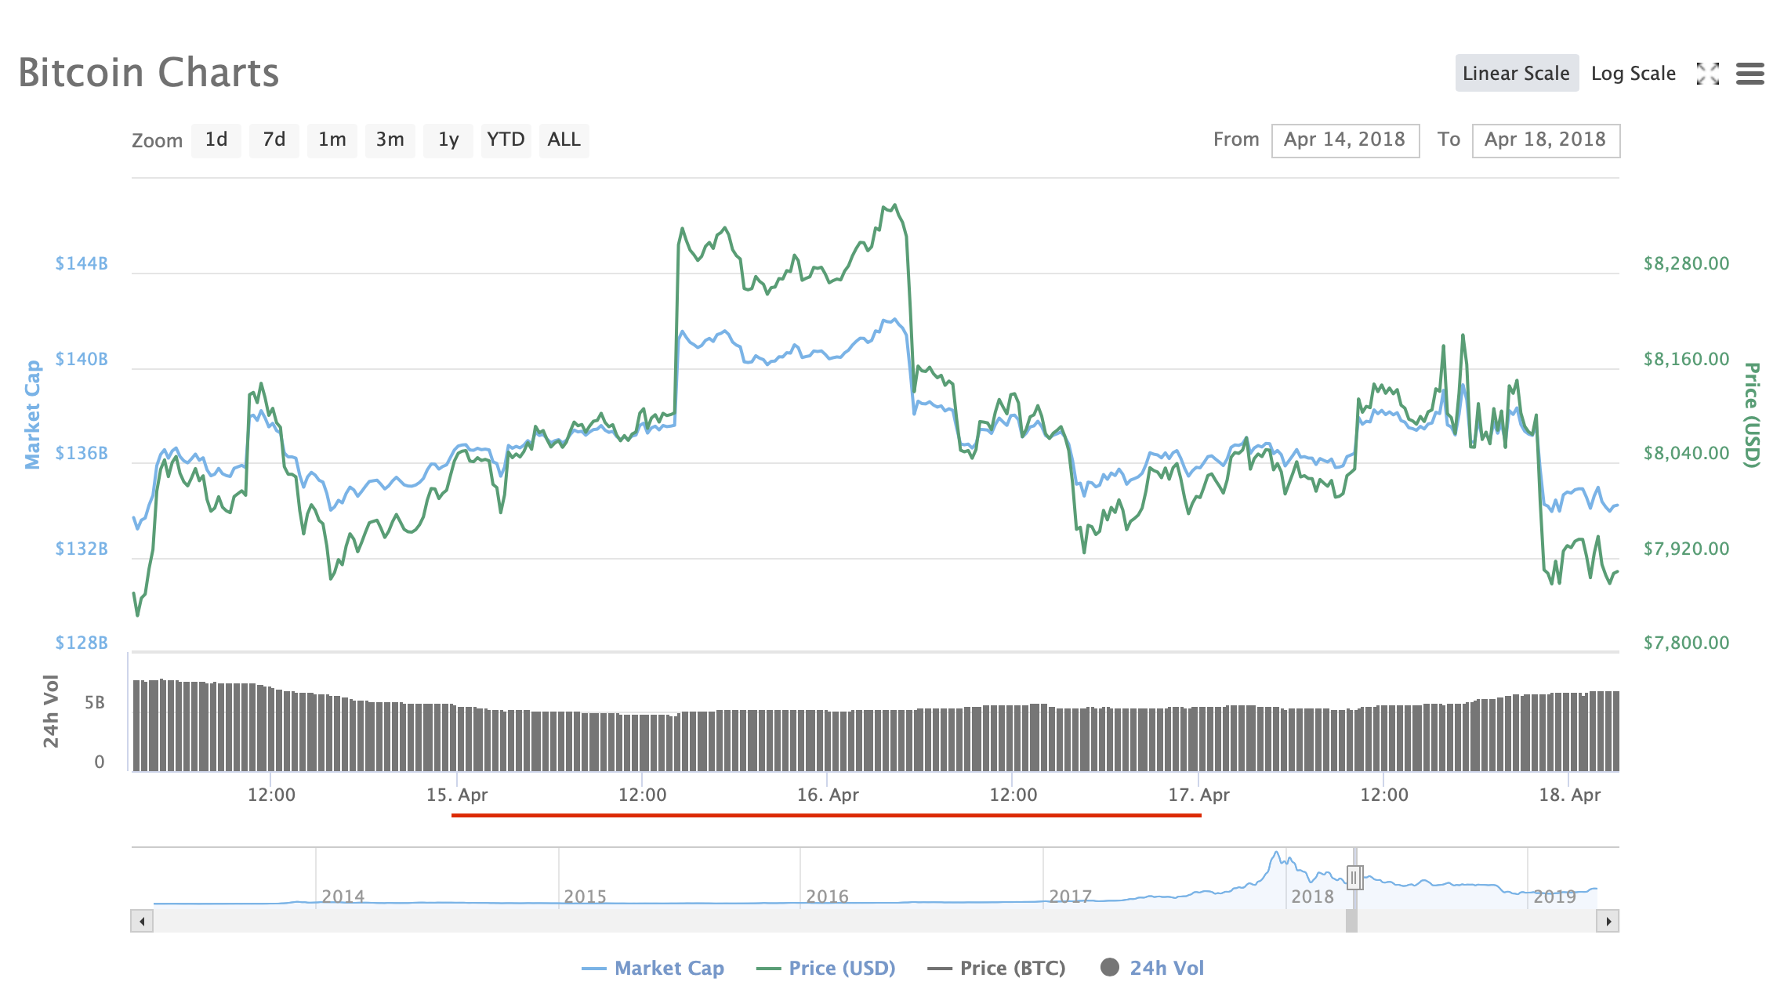Set zoom to 7d
The width and height of the screenshot is (1784, 989).
tap(274, 140)
